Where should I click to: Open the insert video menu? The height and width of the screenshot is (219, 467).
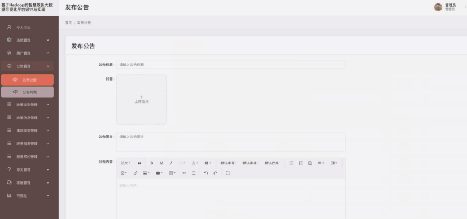click(x=159, y=173)
